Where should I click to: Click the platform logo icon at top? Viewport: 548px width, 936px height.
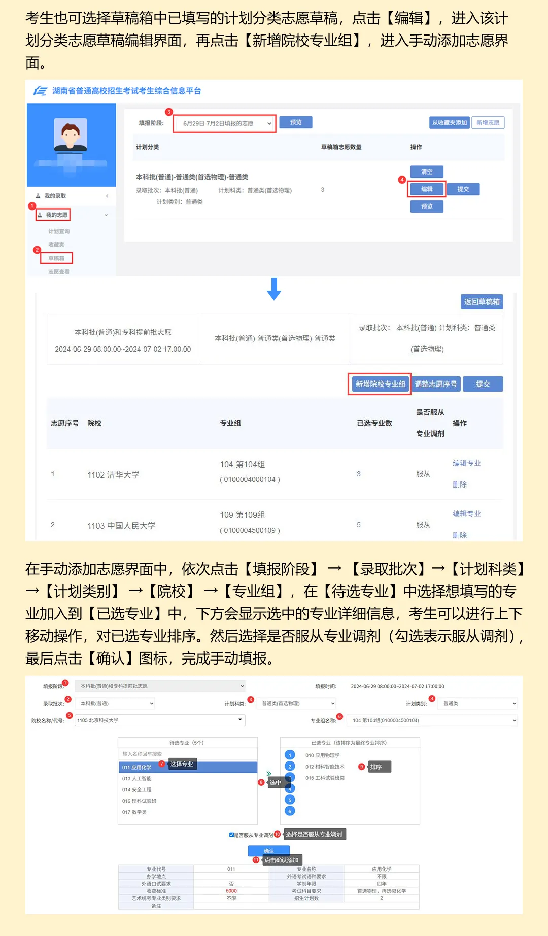(x=41, y=91)
